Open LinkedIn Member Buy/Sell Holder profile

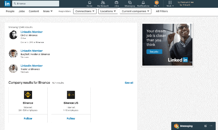click(x=31, y=51)
